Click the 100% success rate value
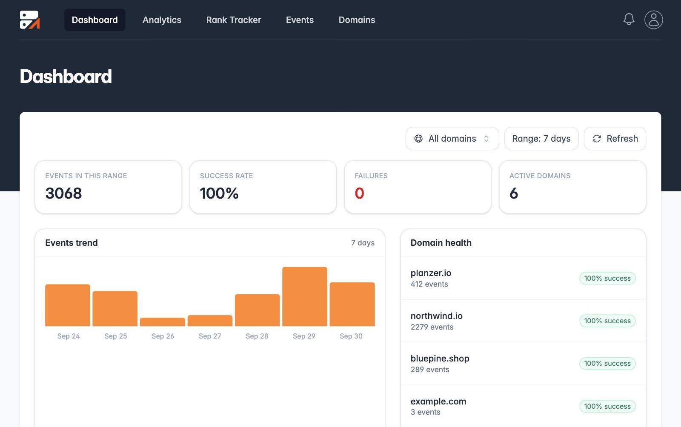 219,194
